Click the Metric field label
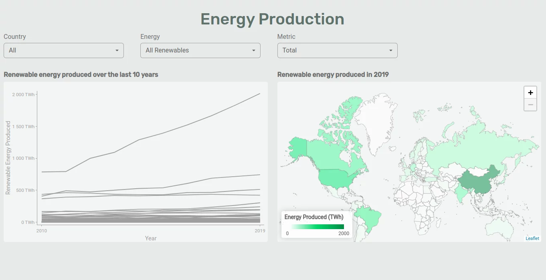The image size is (546, 280). click(x=286, y=36)
